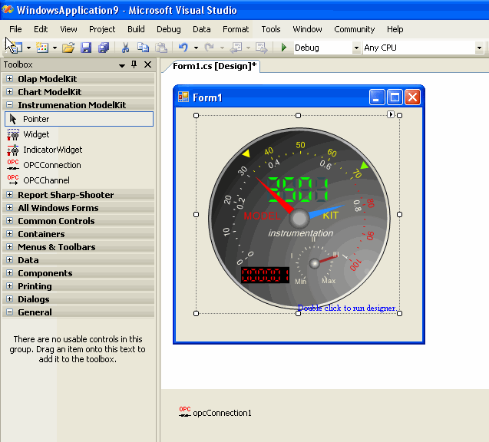489x442 pixels.
Task: Open the Undo history dropdown arrow
Action: click(196, 48)
